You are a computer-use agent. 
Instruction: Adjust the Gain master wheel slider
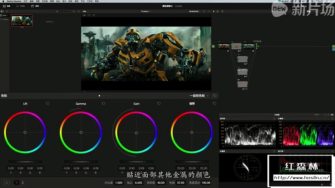coord(136,162)
